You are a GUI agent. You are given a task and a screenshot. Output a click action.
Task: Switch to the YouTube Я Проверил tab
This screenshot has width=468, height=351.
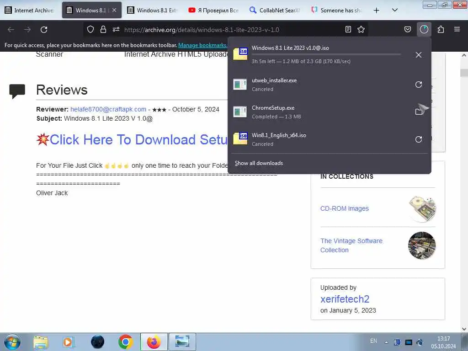coord(214,10)
